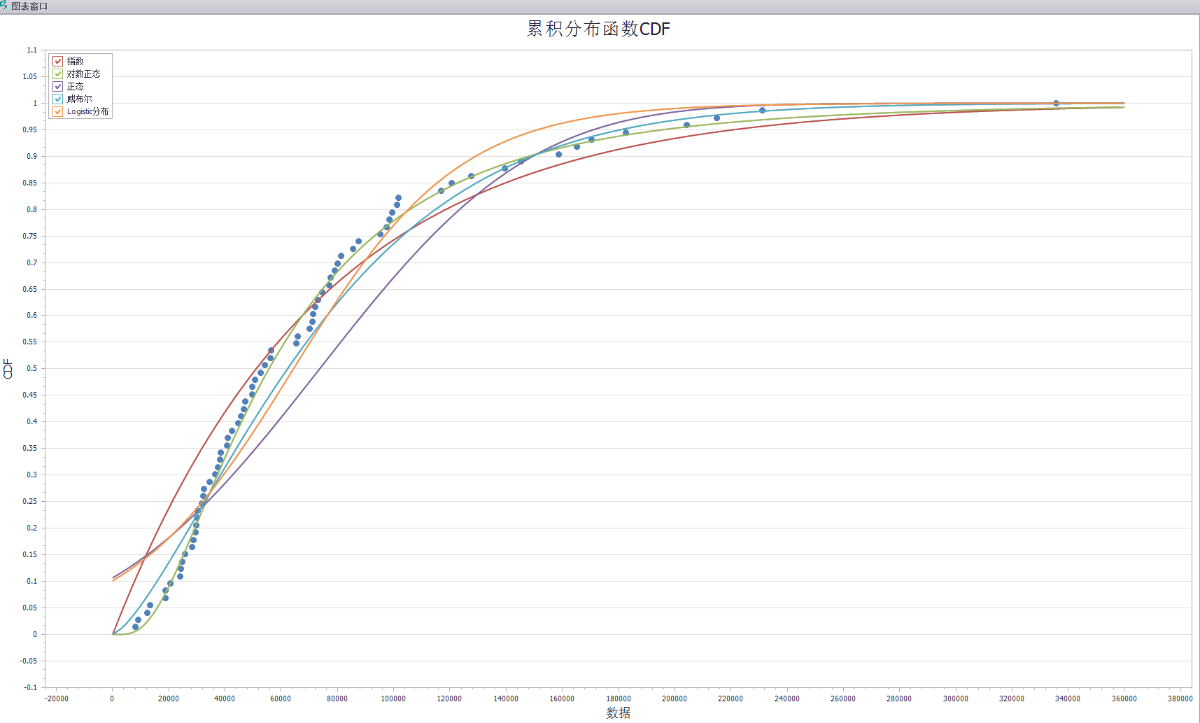Disable the 威布尔 series checkbox
This screenshot has height=723, width=1200.
58,99
